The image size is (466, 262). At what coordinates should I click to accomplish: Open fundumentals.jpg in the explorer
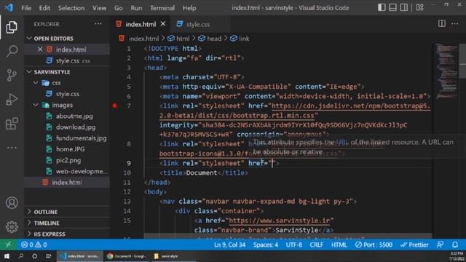tap(81, 138)
